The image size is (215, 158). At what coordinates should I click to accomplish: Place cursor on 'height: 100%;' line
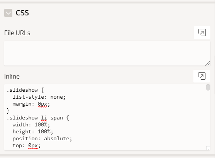[33, 131]
